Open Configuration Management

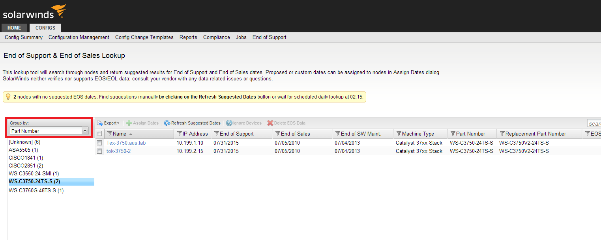79,37
